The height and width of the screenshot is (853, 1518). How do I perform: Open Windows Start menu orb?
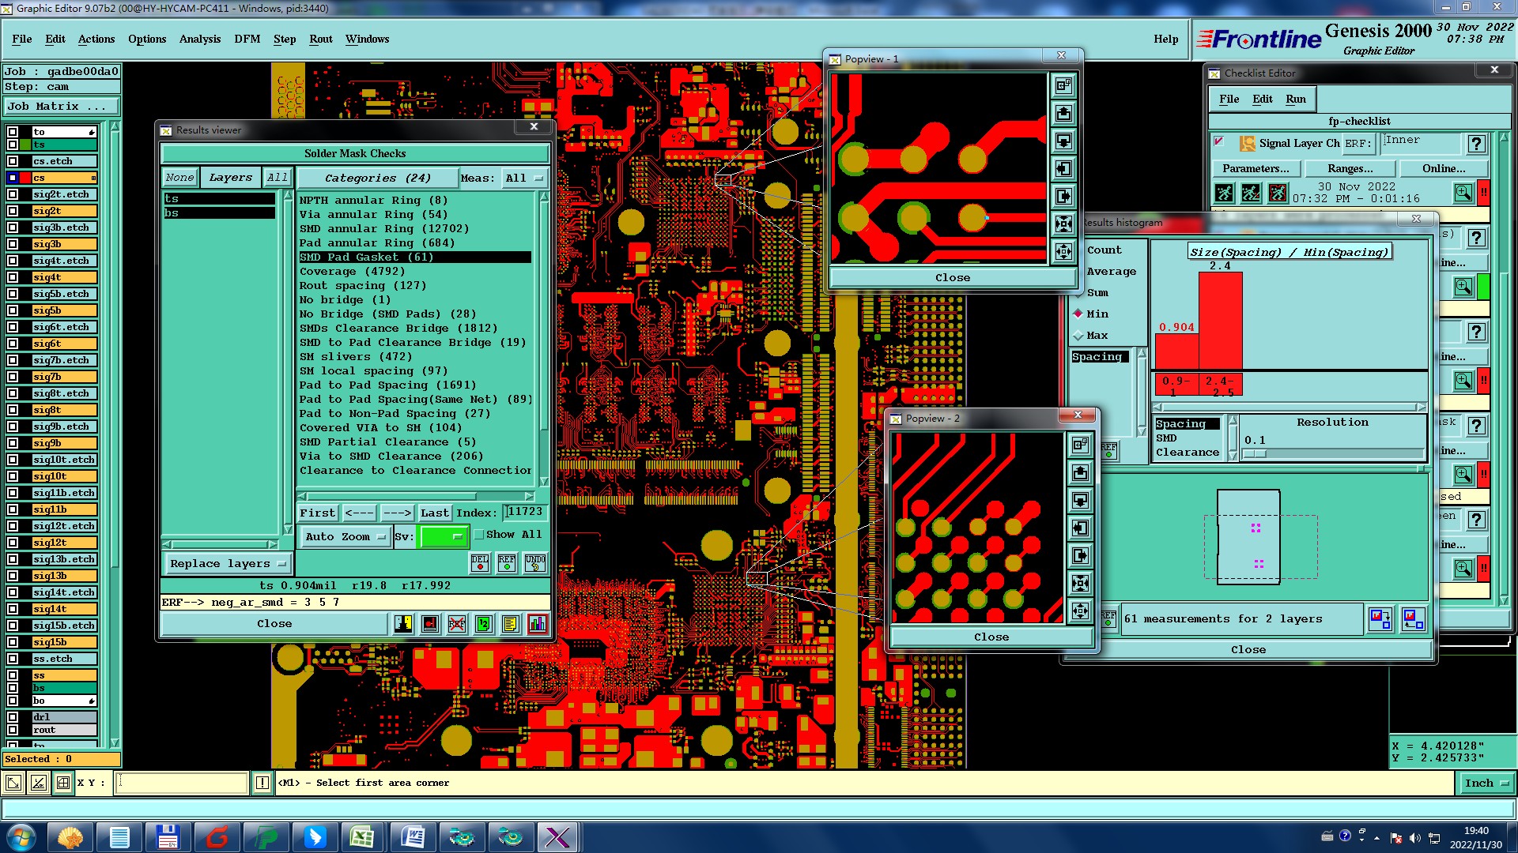pyautogui.click(x=21, y=836)
